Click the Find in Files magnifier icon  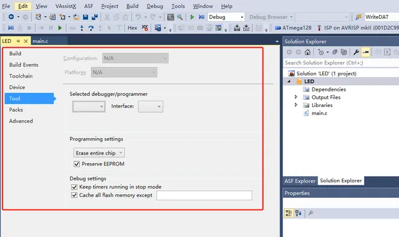pos(180,17)
